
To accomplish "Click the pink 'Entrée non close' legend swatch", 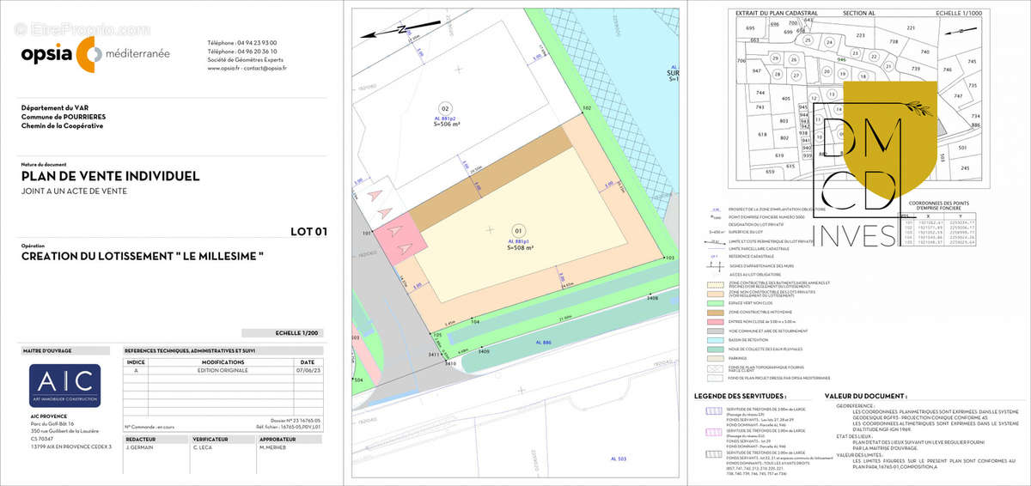I will pyautogui.click(x=714, y=321).
